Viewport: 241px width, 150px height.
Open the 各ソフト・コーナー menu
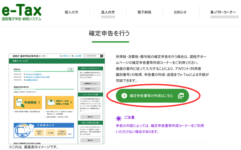point(223,12)
